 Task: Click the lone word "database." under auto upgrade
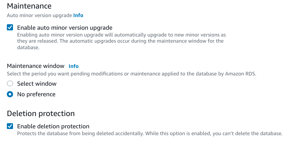(28, 47)
